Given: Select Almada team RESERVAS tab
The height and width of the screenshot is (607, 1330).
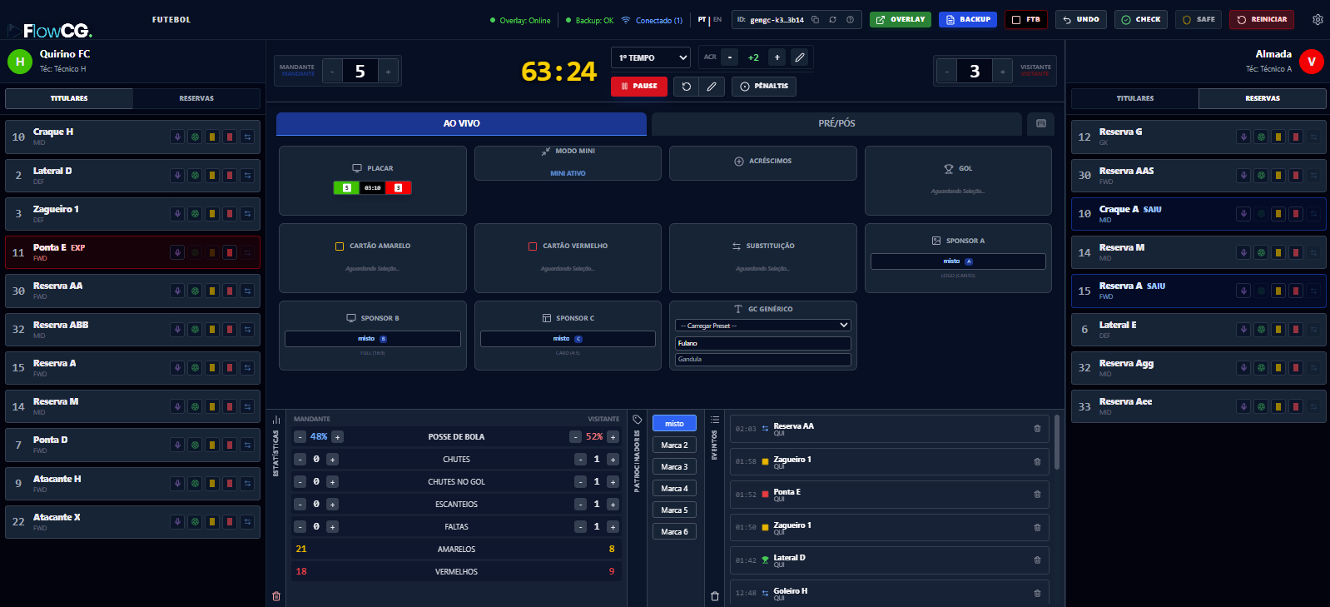Looking at the screenshot, I should (x=1263, y=98).
